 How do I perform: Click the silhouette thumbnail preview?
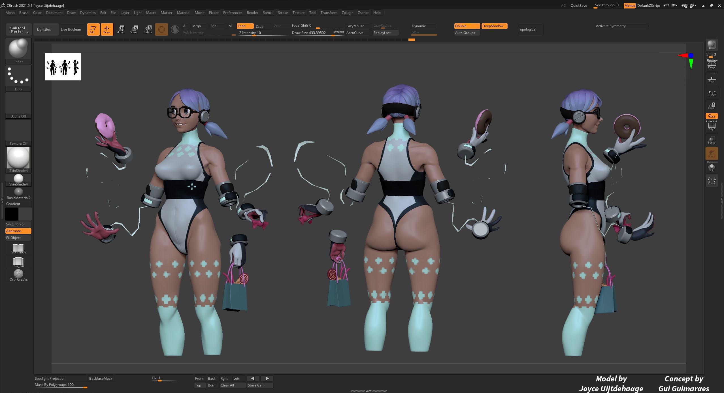[63, 67]
